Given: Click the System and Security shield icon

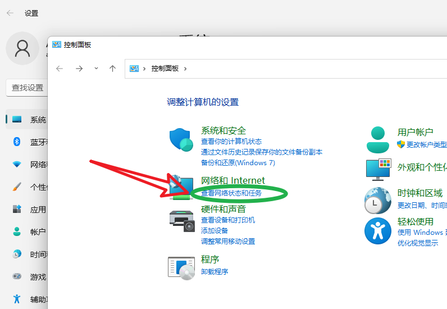Looking at the screenshot, I should pos(181,139).
